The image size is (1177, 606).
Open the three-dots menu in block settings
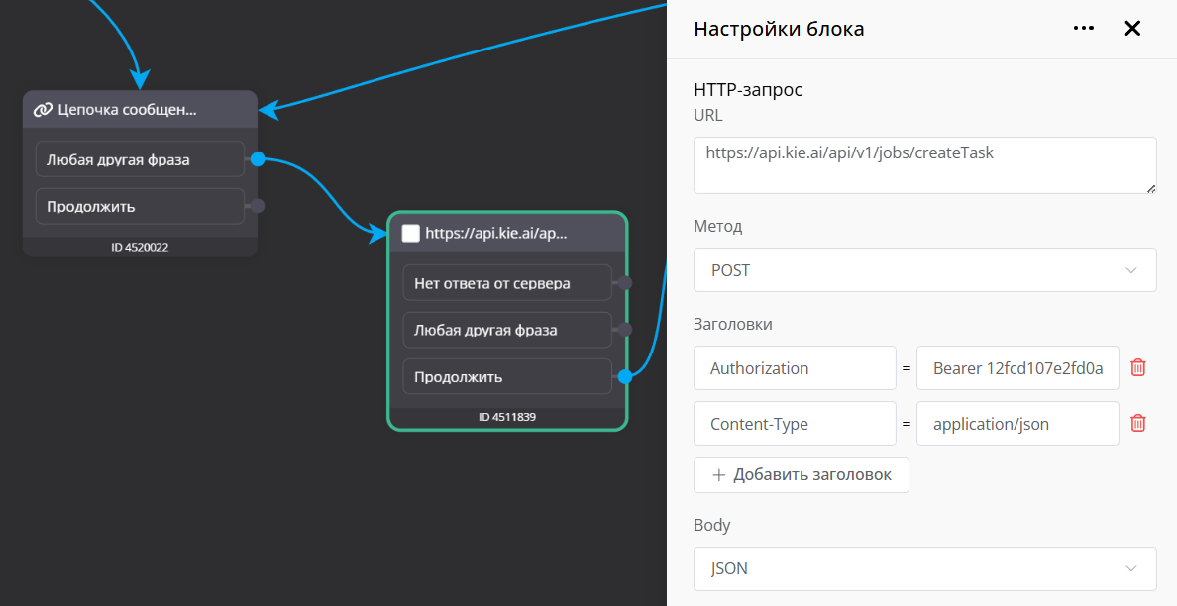click(x=1084, y=29)
